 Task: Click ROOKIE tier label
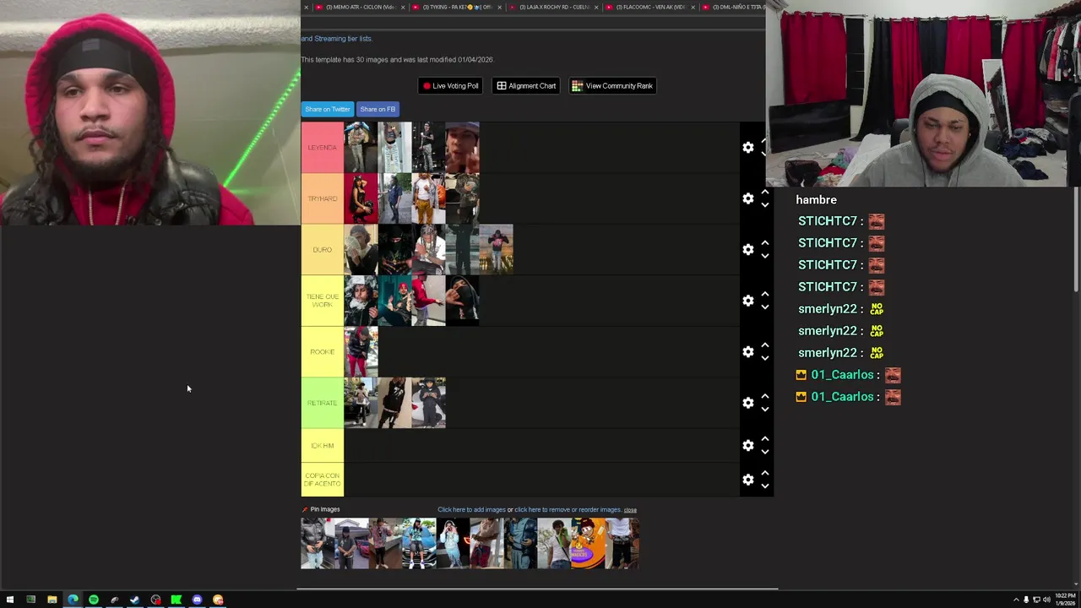pyautogui.click(x=323, y=352)
